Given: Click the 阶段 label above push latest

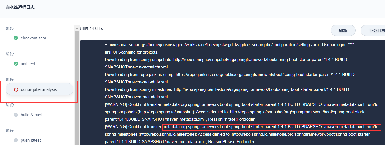Looking at the screenshot, I should tap(10, 130).
